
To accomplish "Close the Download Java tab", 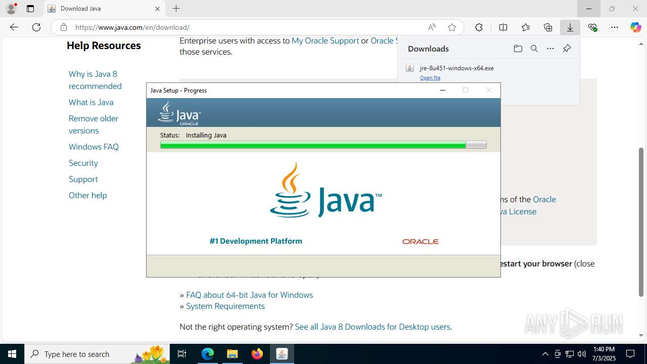I will pyautogui.click(x=157, y=9).
